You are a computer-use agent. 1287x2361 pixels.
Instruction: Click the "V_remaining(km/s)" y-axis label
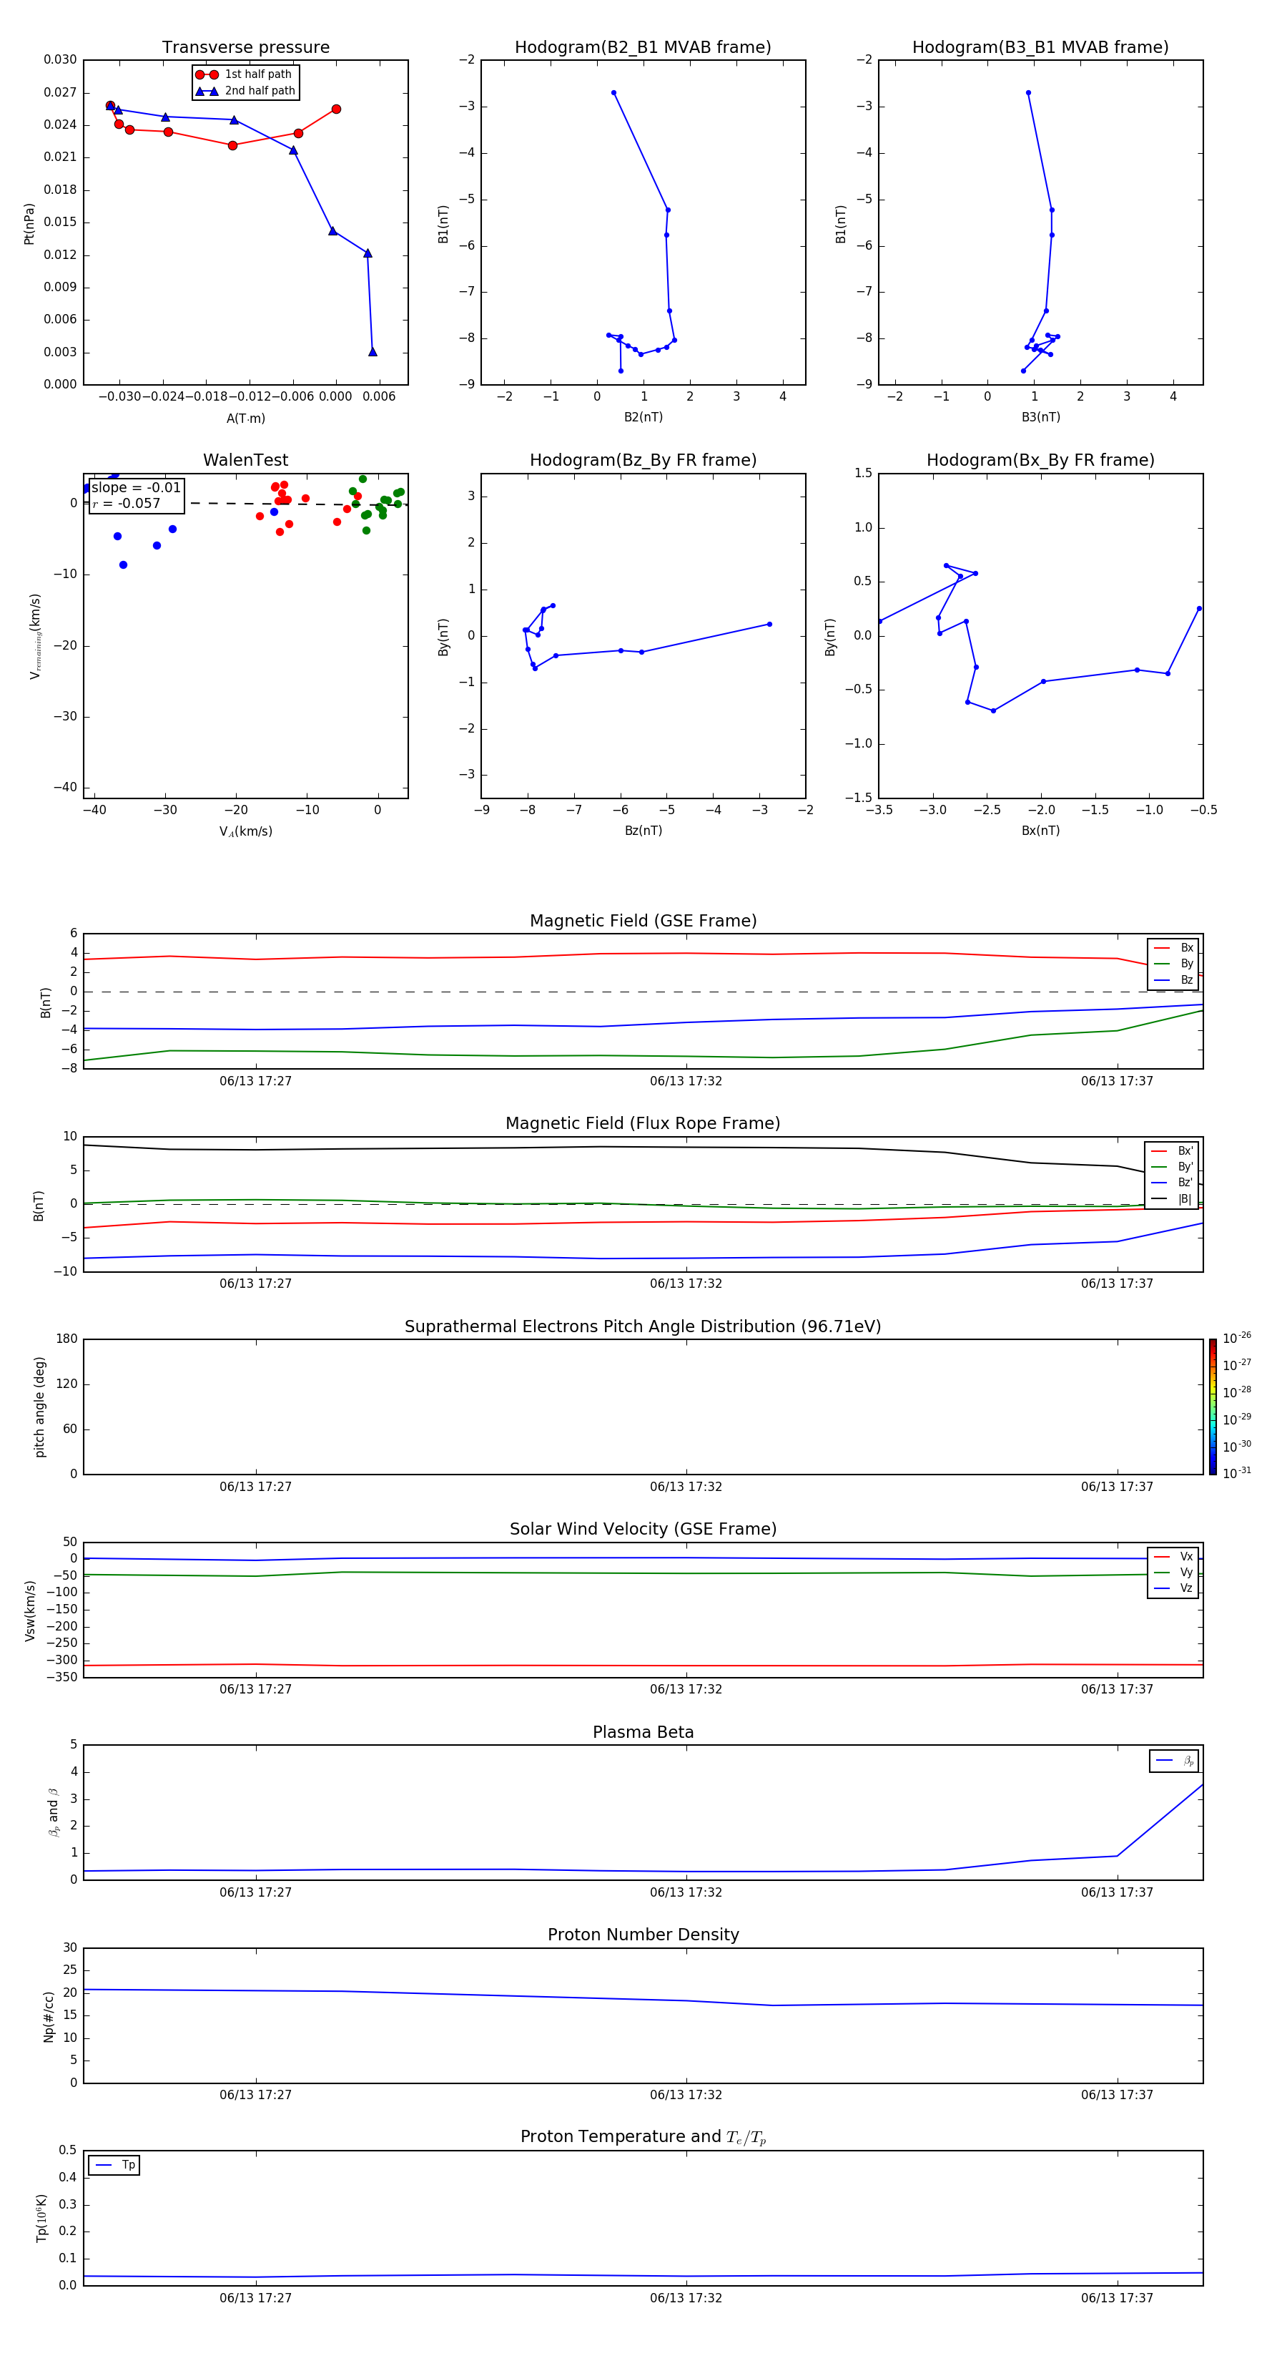pyautogui.click(x=35, y=636)
